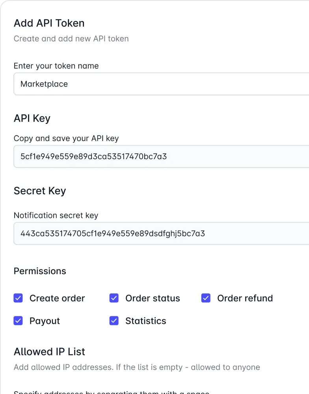
Task: Click the "Enter your token name" label
Action: pos(56,66)
